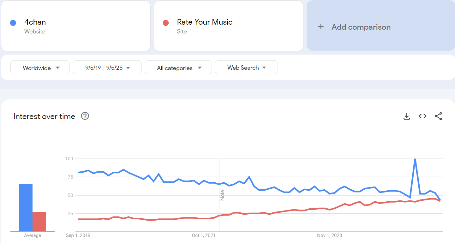Image resolution: width=455 pixels, height=243 pixels.
Task: Click the share icon
Action: coord(438,116)
